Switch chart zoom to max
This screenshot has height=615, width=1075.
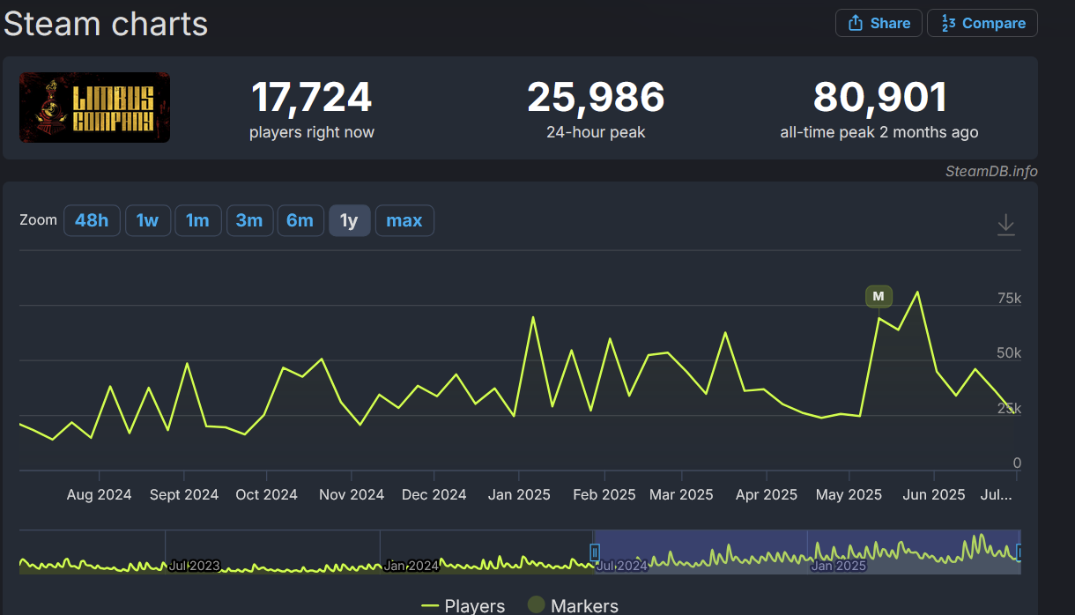[x=404, y=220]
